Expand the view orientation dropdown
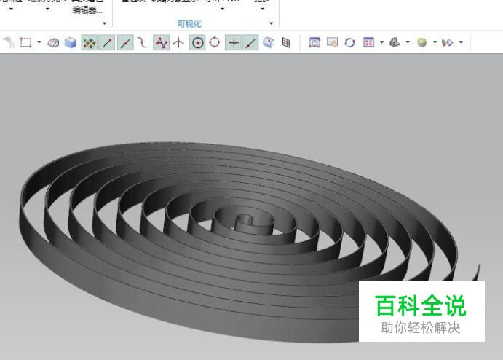The image size is (503, 360). pyautogui.click(x=381, y=43)
